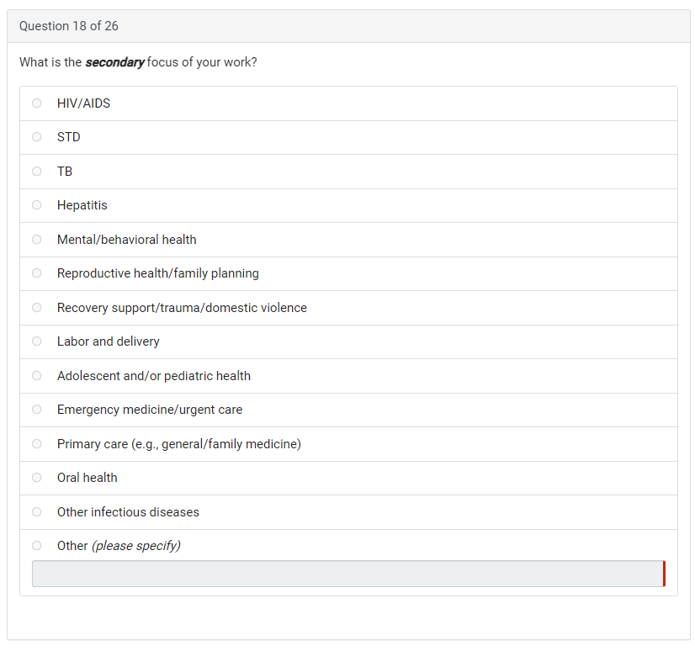Pick the TB radio button
The width and height of the screenshot is (695, 651).
pyautogui.click(x=37, y=172)
